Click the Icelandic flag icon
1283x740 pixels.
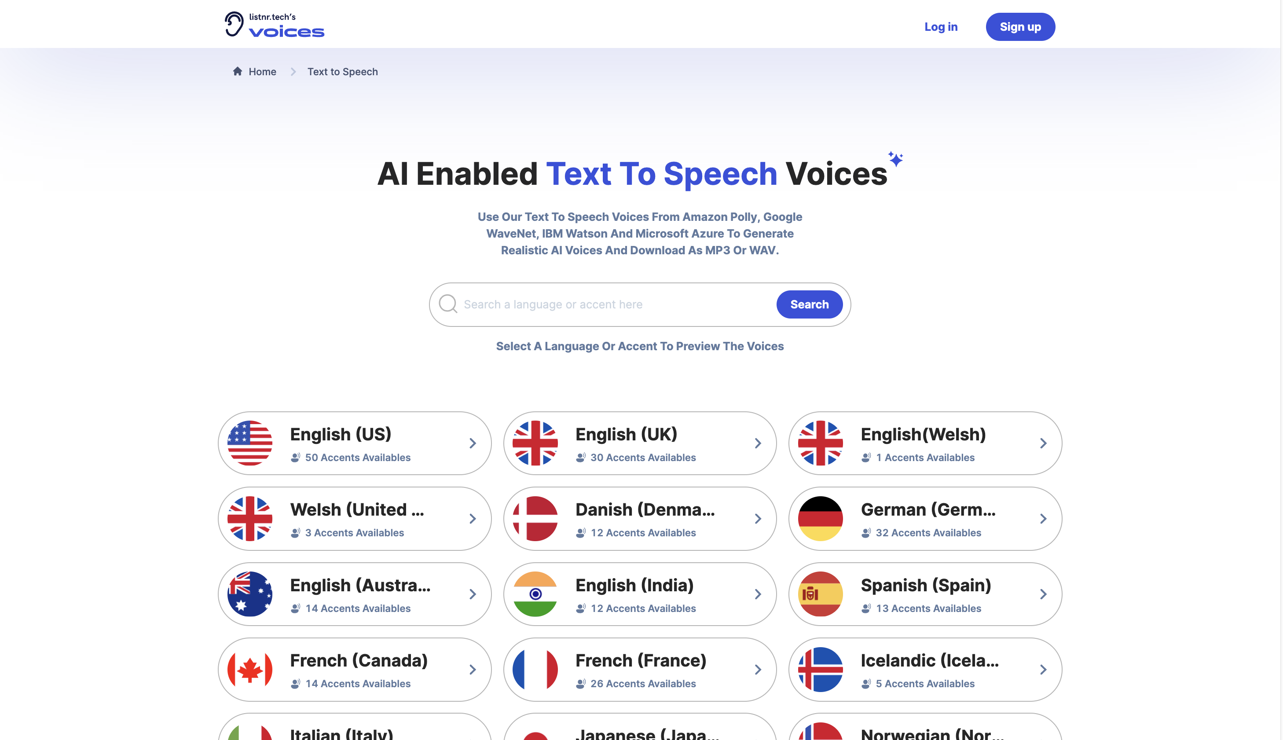click(821, 669)
